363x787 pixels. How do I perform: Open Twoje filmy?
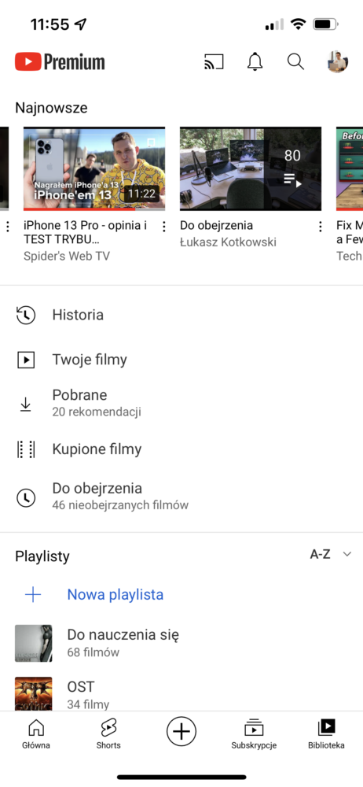181,360
